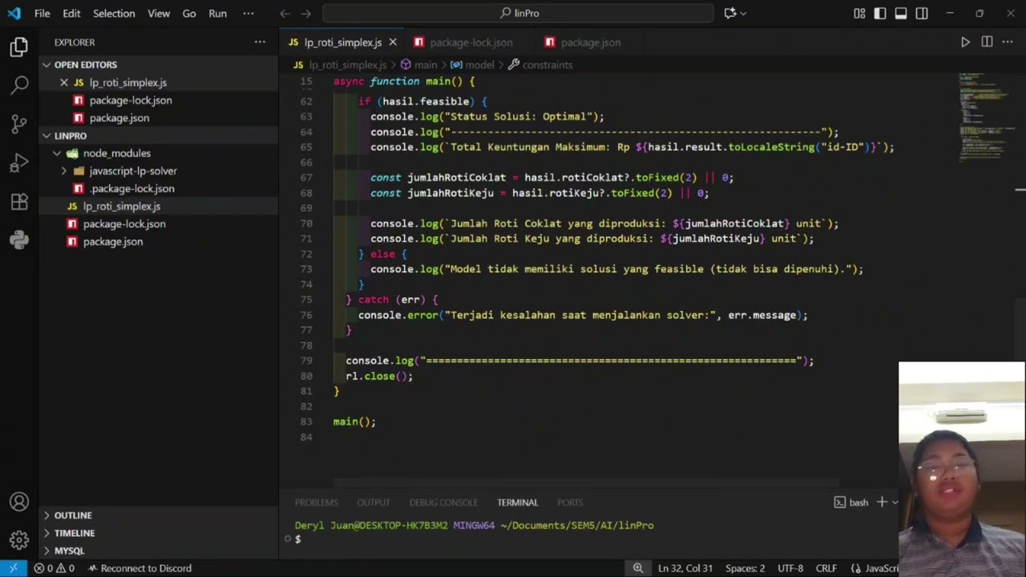Toggle the bottom panel layout button
Viewport: 1026px width, 577px height.
(901, 14)
